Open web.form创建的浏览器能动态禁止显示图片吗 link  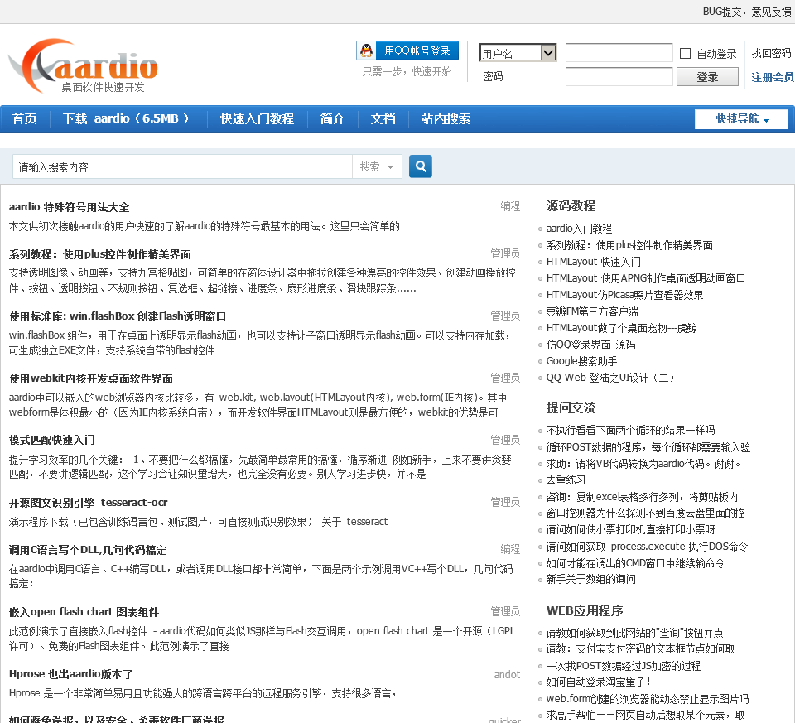648,699
